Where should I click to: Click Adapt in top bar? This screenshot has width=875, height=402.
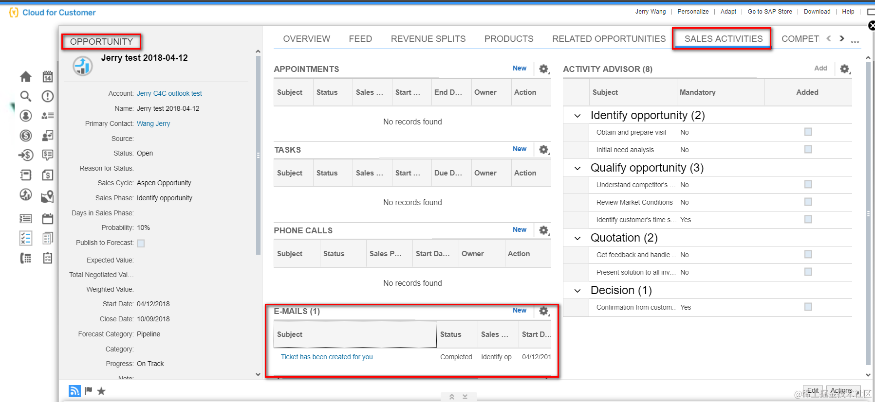pos(728,12)
